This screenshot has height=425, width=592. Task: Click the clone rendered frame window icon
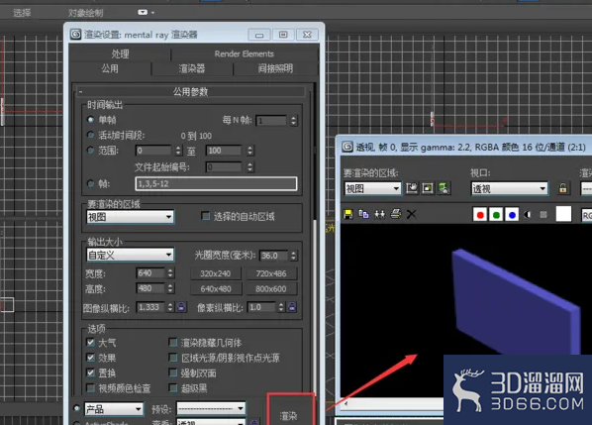tap(379, 215)
